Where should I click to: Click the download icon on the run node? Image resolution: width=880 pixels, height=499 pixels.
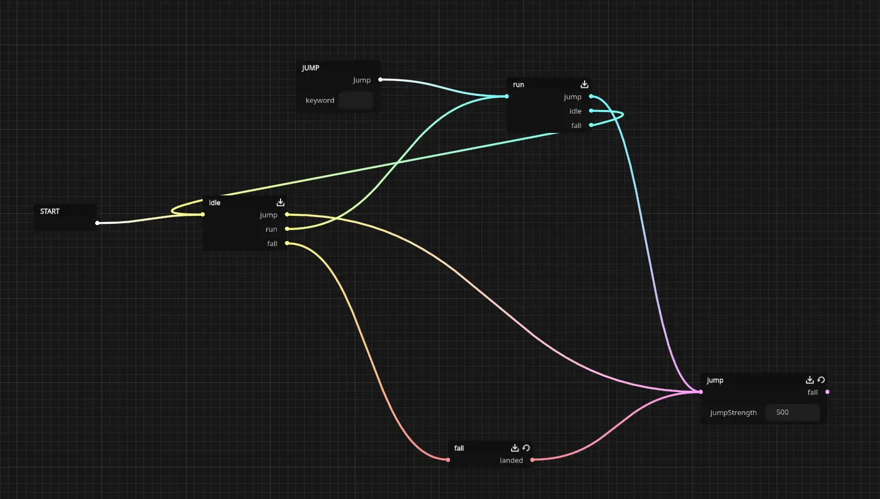tap(585, 85)
